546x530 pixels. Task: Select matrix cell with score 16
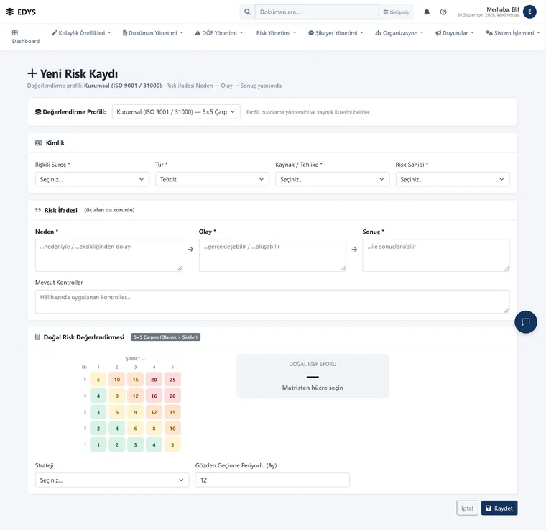point(154,396)
